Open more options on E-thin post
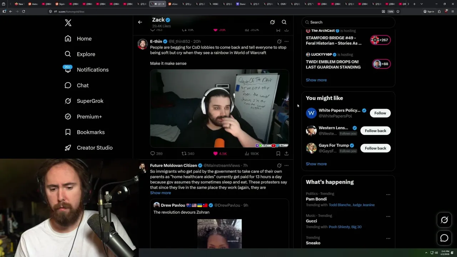Screen dimensions: 457x257 click(286, 41)
